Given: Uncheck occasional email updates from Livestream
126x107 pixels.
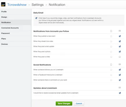Looking at the screenshot, I should [x=120, y=93].
